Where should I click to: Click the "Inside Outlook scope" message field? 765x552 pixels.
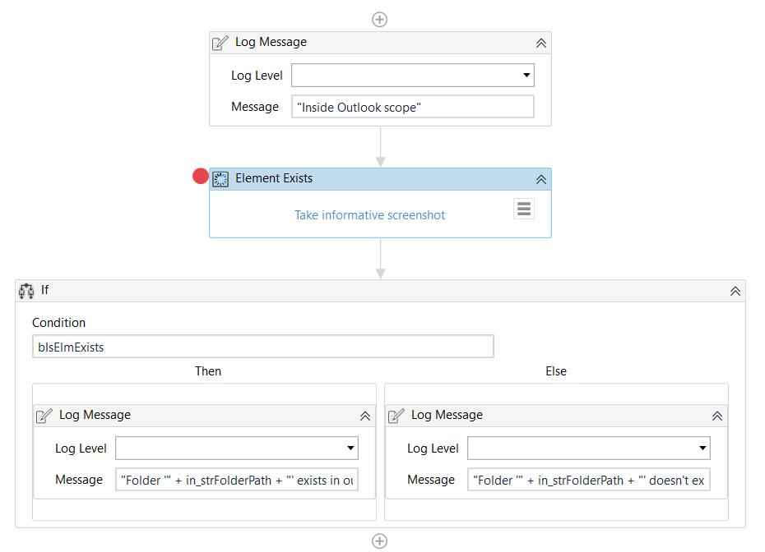(x=413, y=107)
